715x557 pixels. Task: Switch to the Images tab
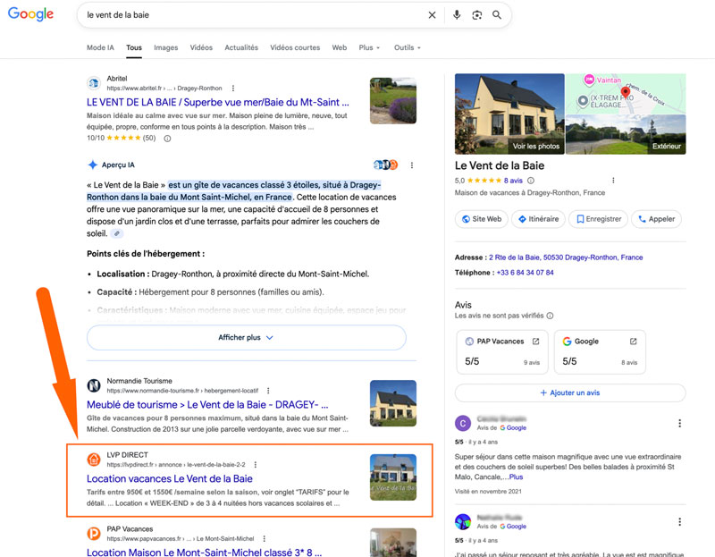[166, 47]
